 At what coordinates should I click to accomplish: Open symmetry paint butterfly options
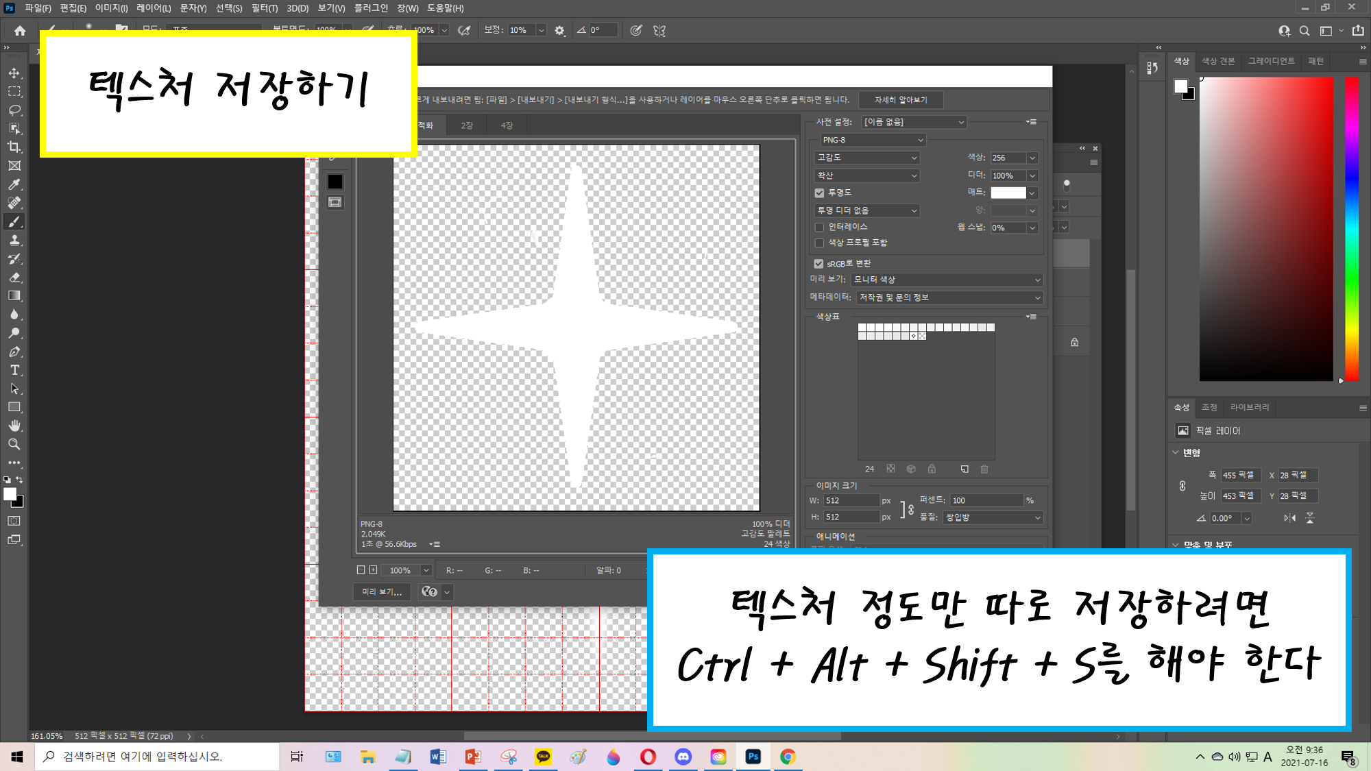pos(659,30)
